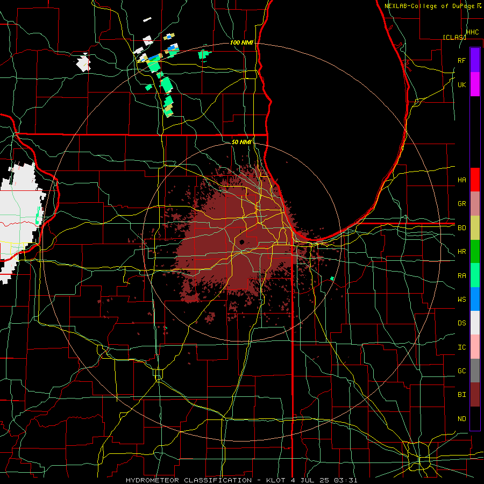Image resolution: width=484 pixels, height=484 pixels.
Task: Click the BD legend label
Action: click(462, 228)
